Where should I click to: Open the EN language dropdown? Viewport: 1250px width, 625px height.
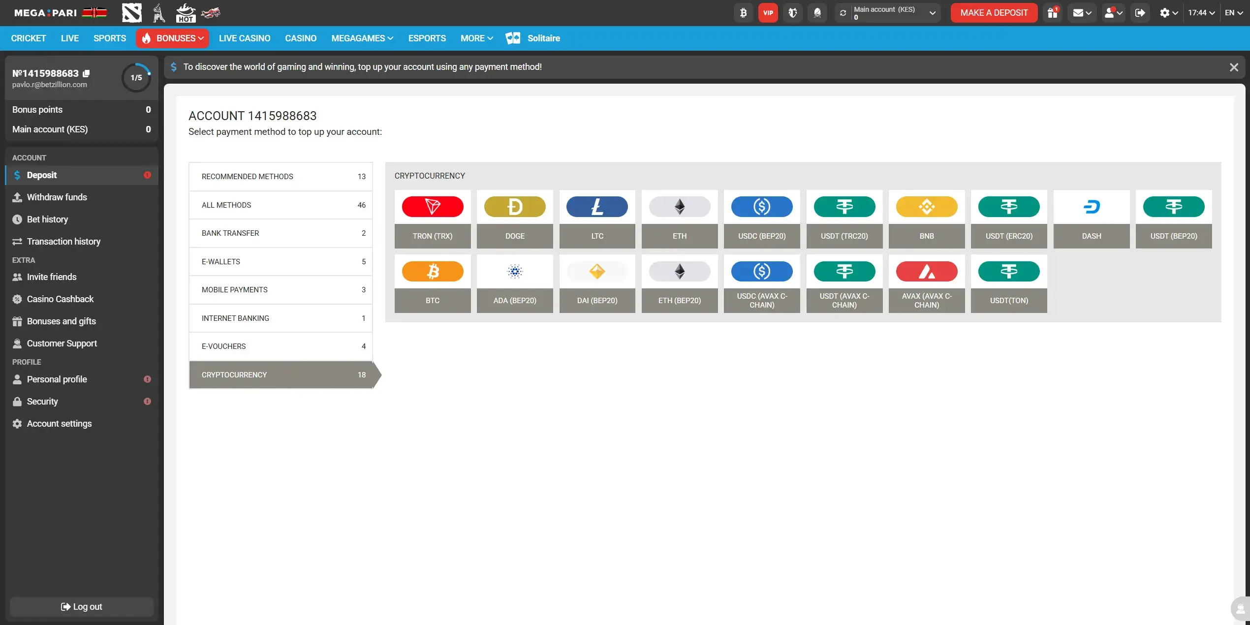click(x=1233, y=12)
